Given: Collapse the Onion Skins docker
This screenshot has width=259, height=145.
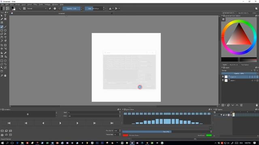Looking at the screenshot, I should click(x=123, y=110).
